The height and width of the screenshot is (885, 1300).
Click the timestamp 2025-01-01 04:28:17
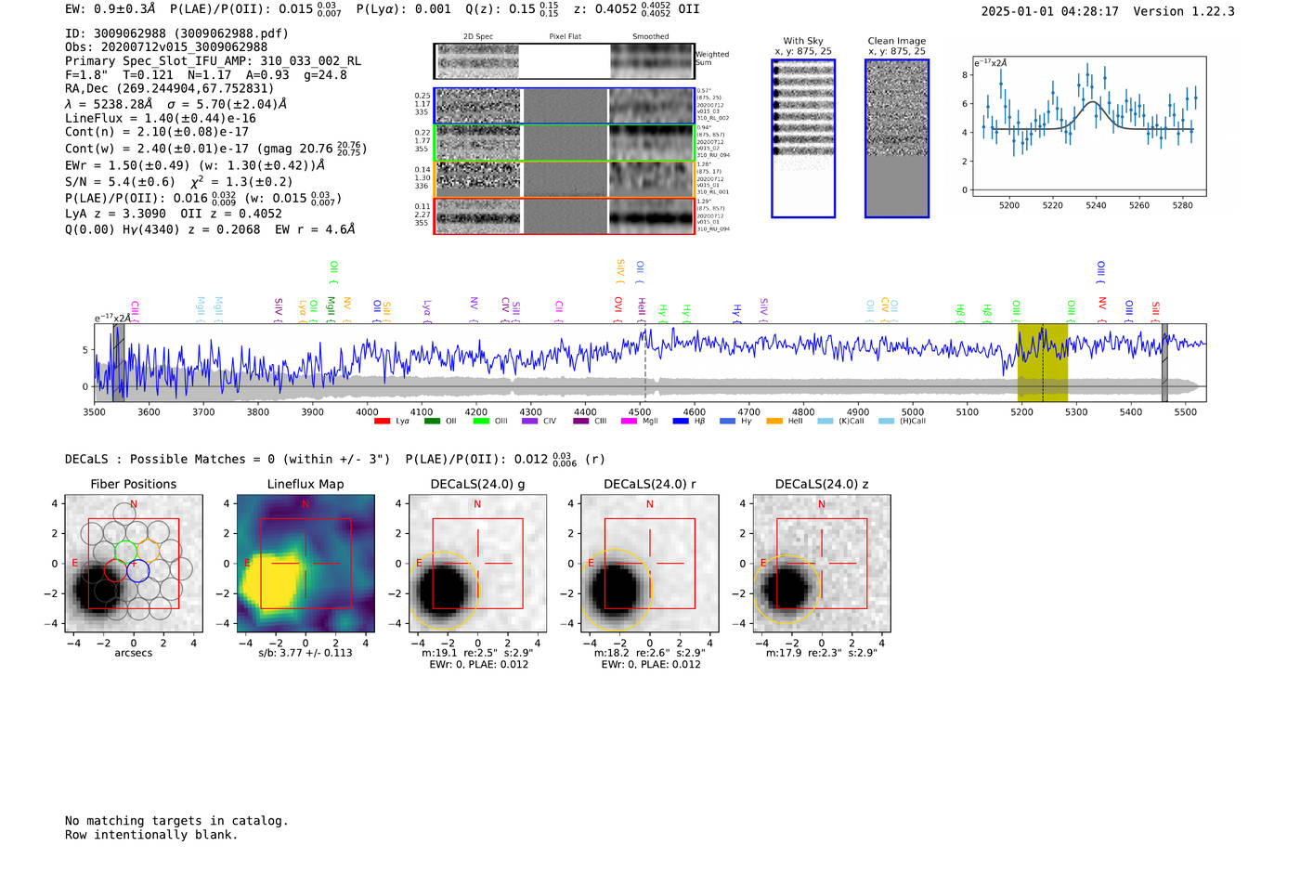pos(1049,12)
